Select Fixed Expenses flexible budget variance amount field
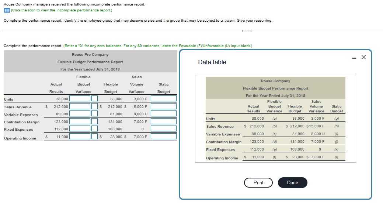 (x=80, y=128)
